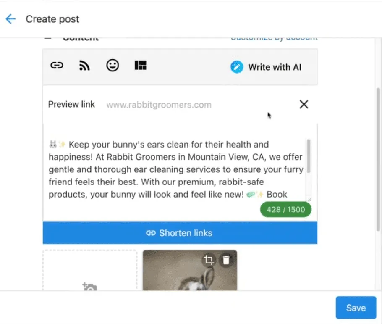Open Customize by account link
Image resolution: width=382 pixels, height=324 pixels.
[x=274, y=38]
